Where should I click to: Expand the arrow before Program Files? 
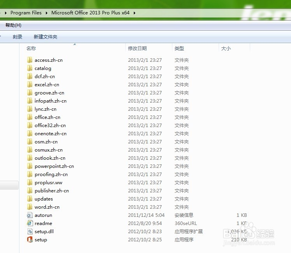click(x=6, y=13)
